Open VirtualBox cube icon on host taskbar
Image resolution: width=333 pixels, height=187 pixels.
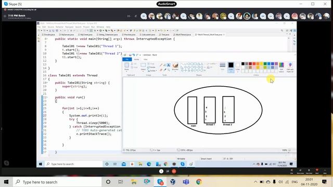pos(173,182)
